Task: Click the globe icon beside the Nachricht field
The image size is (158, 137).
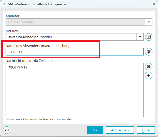Action: [149, 67]
